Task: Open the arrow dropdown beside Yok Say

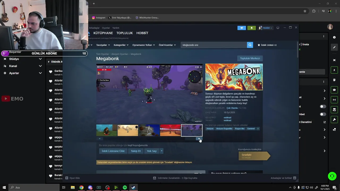Action: (161, 151)
